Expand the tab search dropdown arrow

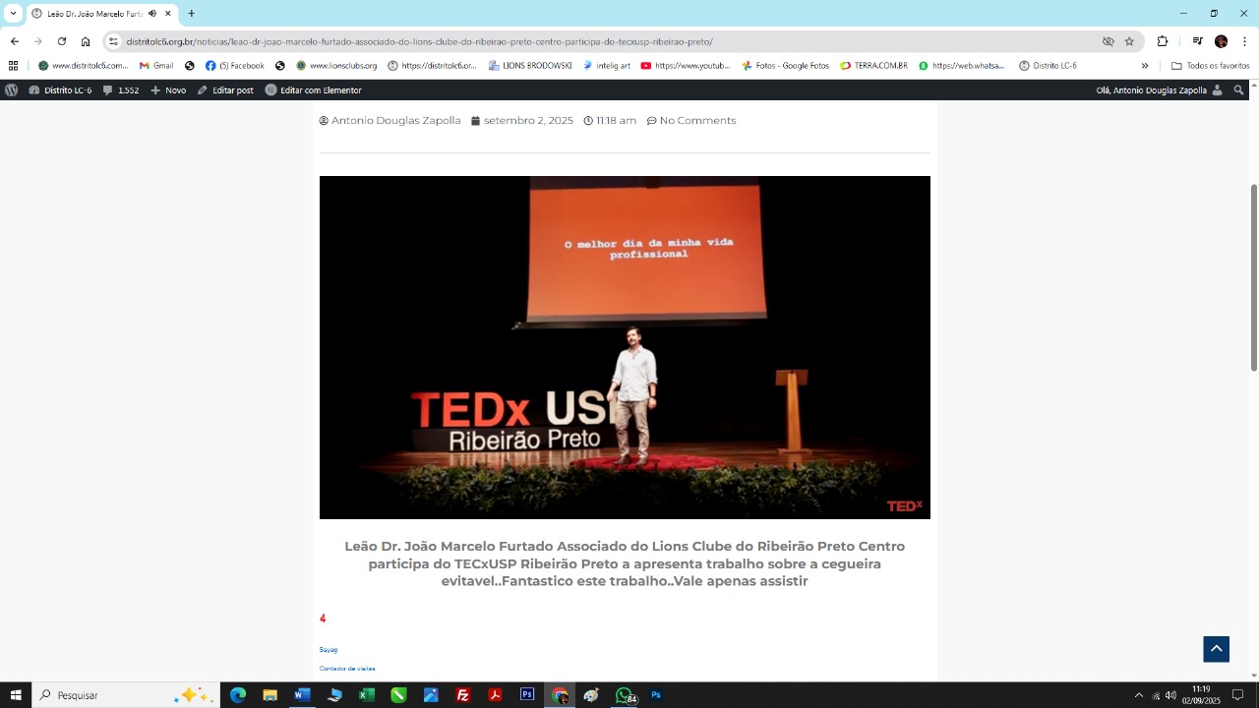point(13,14)
